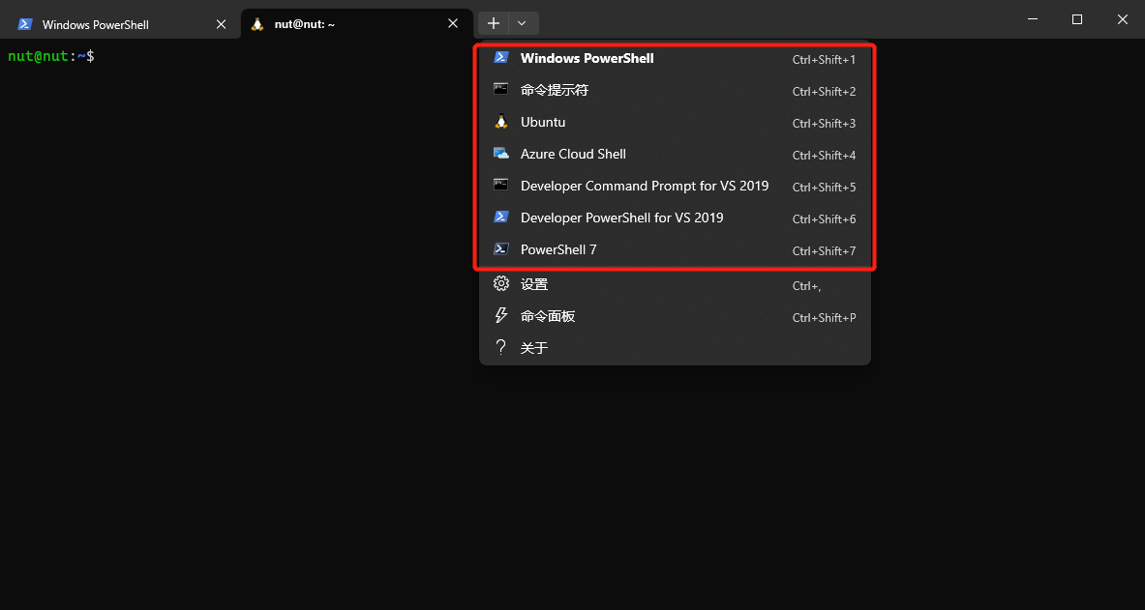The height and width of the screenshot is (610, 1145).
Task: Click the penguin icon on nut@nut tab
Action: coord(257,24)
